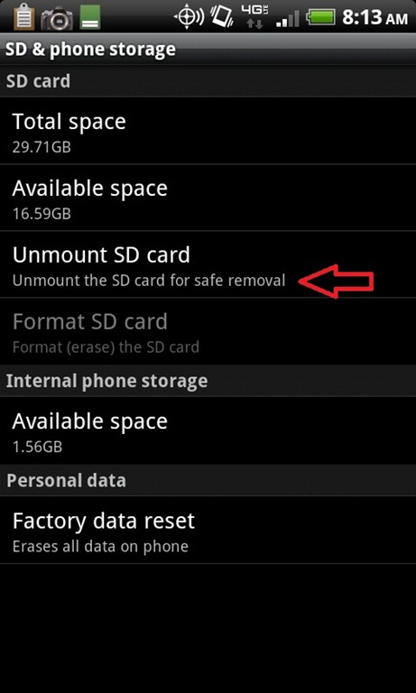Tap the SD card Total space entry
Viewport: 416px width, 693px height.
(x=208, y=131)
